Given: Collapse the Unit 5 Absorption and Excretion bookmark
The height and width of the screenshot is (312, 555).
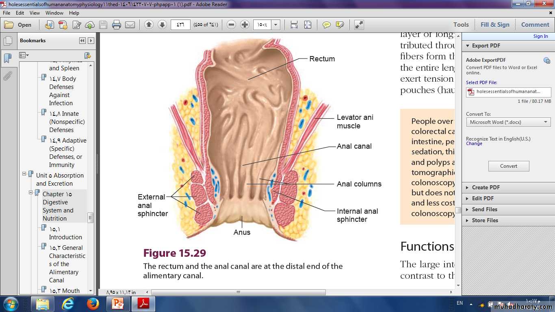Looking at the screenshot, I should (24, 174).
